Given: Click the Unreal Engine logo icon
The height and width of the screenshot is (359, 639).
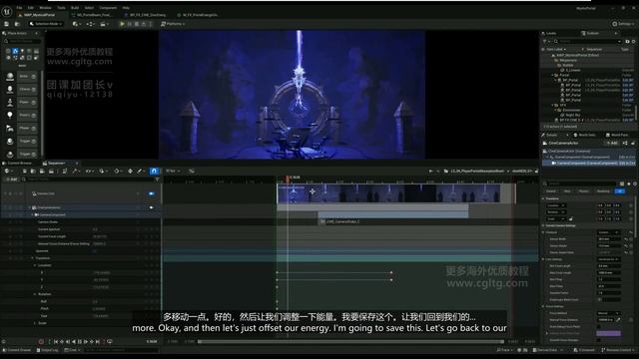Looking at the screenshot, I should point(7,12).
